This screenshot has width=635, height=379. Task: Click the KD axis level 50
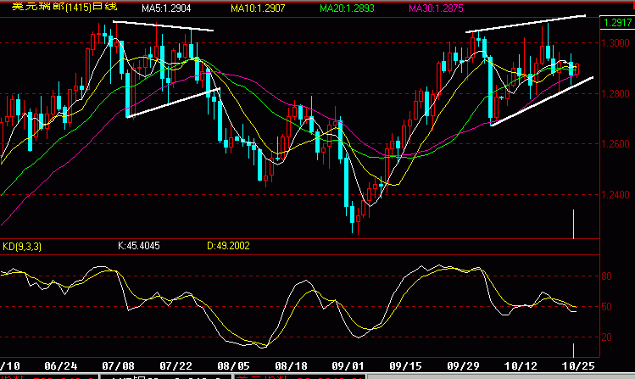606,307
